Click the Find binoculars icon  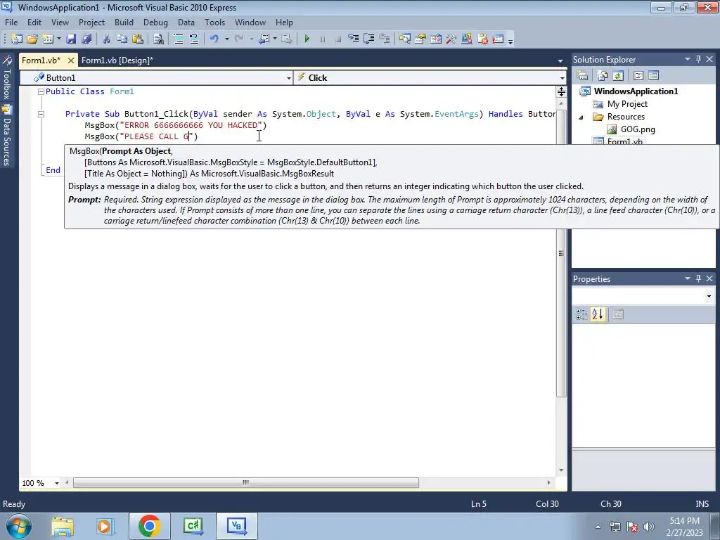(158, 39)
